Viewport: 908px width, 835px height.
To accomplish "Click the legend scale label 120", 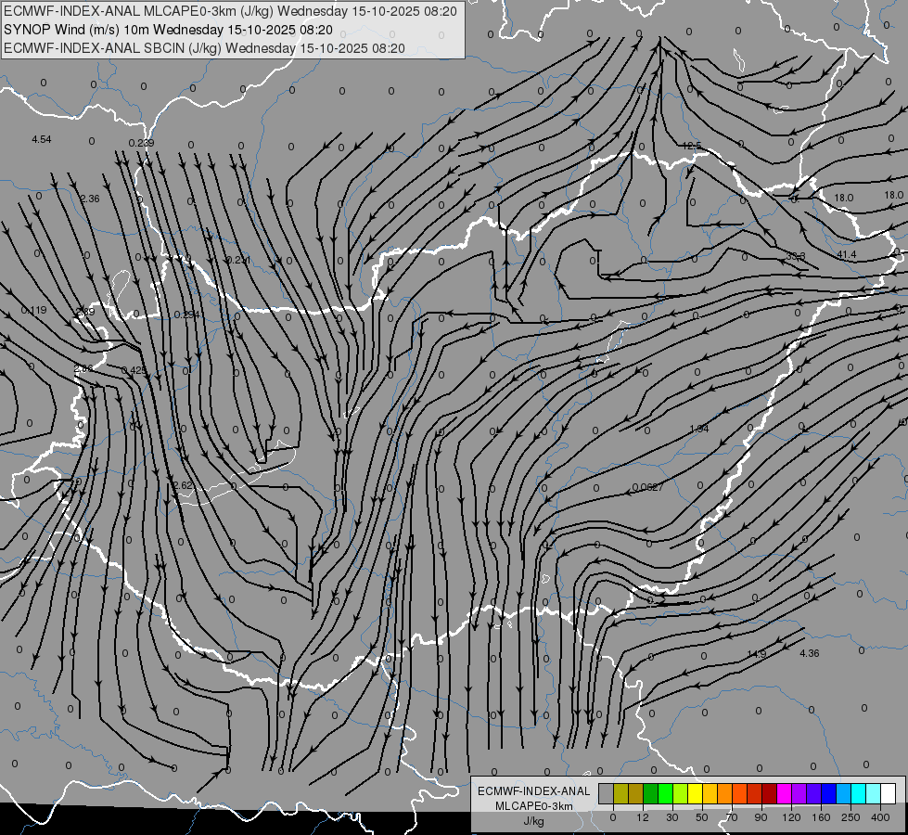I will pos(791,817).
